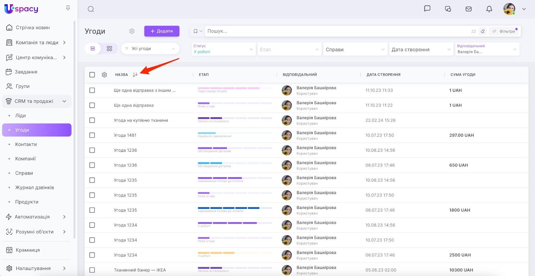
Task: Open deals settings gear next to Угоди title
Action: click(132, 31)
